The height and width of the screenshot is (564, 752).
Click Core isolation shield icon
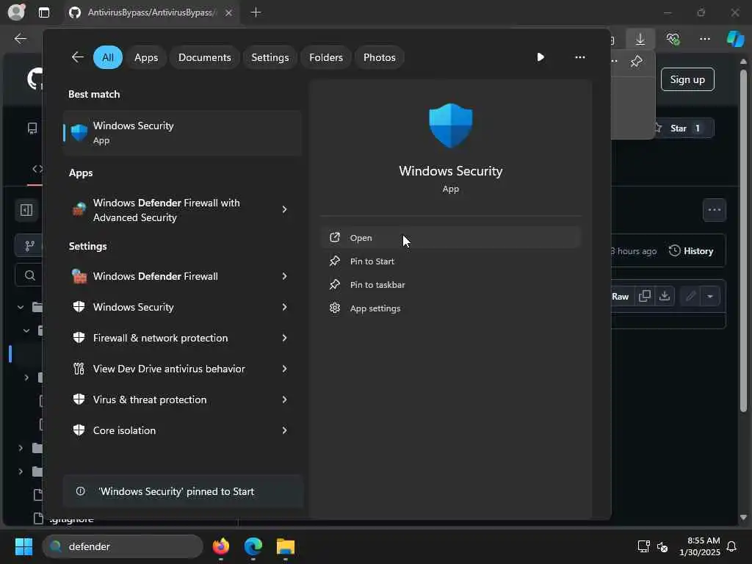tap(79, 430)
